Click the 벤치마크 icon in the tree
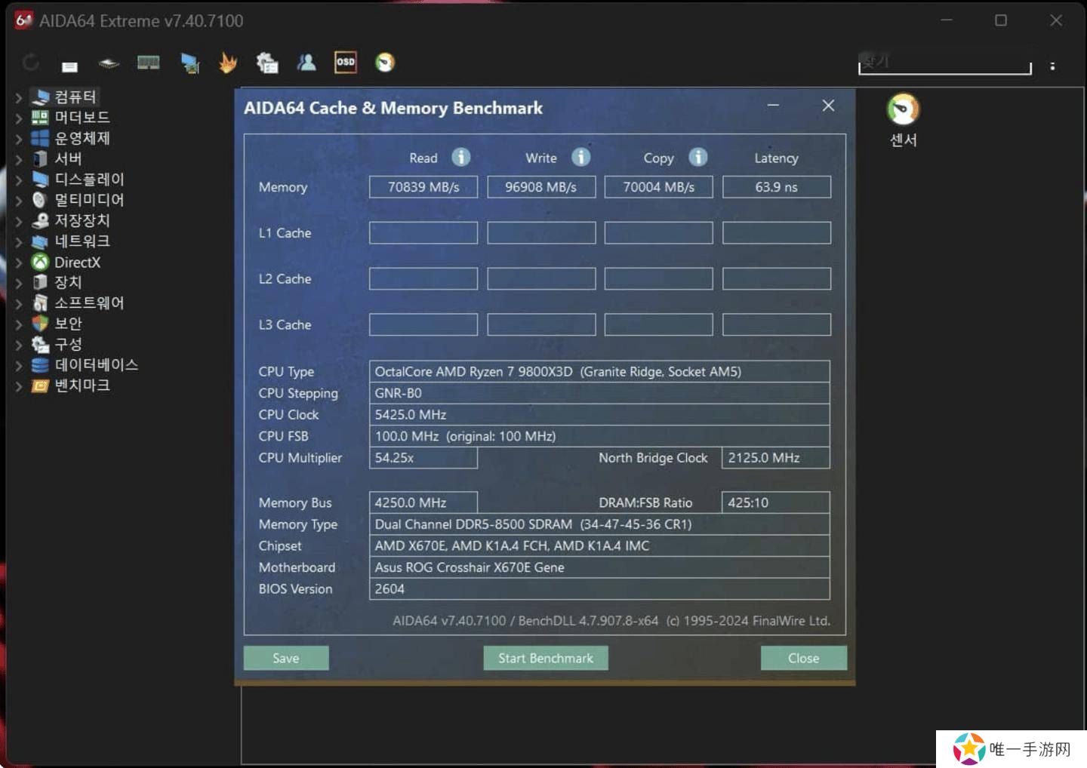The width and height of the screenshot is (1087, 768). coord(40,386)
